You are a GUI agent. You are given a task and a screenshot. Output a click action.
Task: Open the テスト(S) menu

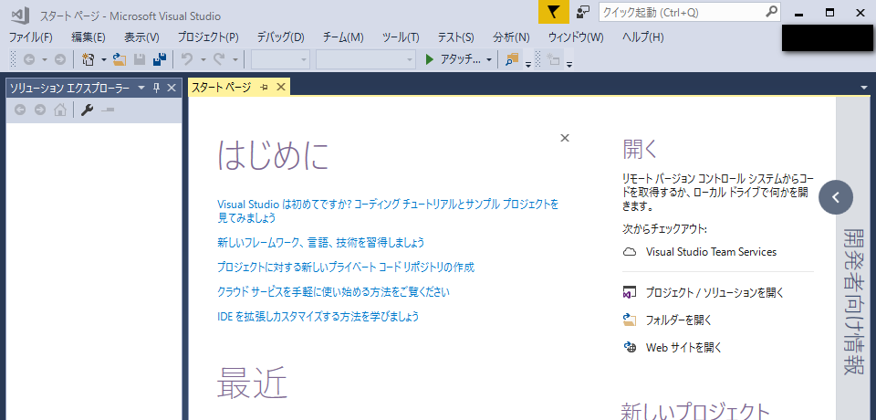tap(455, 37)
